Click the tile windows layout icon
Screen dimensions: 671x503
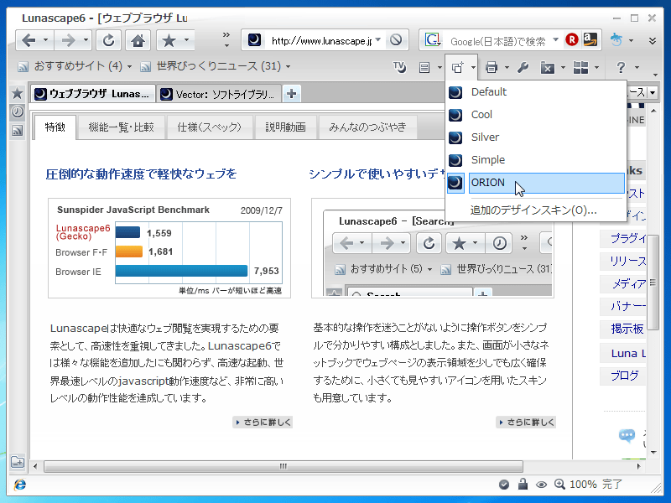[x=580, y=67]
